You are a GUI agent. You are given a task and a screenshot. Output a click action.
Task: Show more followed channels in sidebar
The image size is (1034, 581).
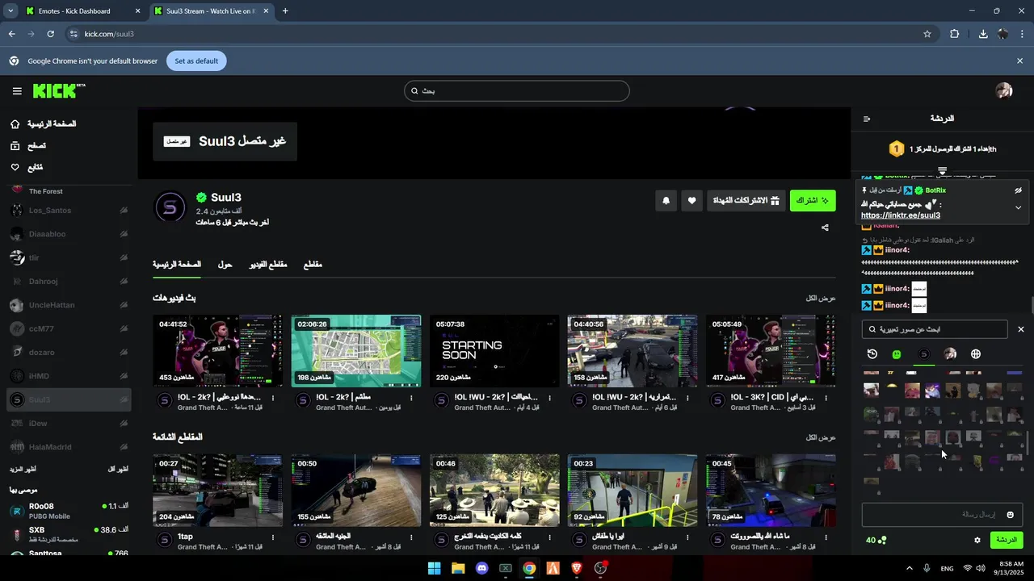click(x=23, y=469)
